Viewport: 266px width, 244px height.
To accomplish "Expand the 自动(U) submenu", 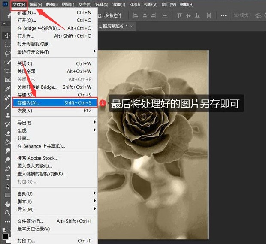I will tap(54, 193).
